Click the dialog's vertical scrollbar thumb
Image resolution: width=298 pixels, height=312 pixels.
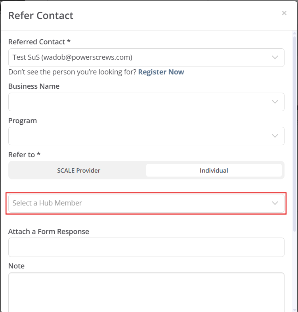[294, 133]
